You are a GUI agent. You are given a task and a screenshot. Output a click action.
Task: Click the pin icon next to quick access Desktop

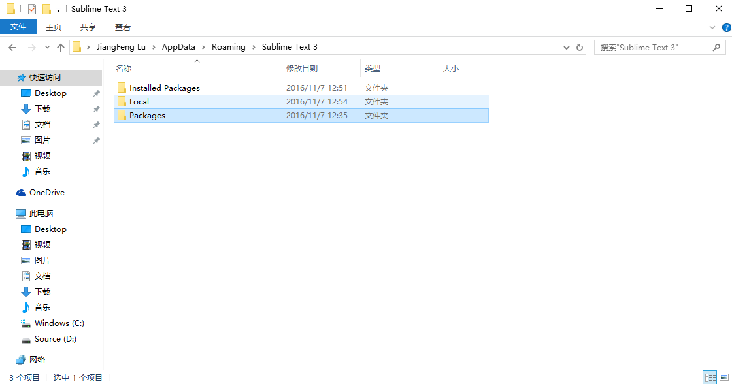[96, 93]
